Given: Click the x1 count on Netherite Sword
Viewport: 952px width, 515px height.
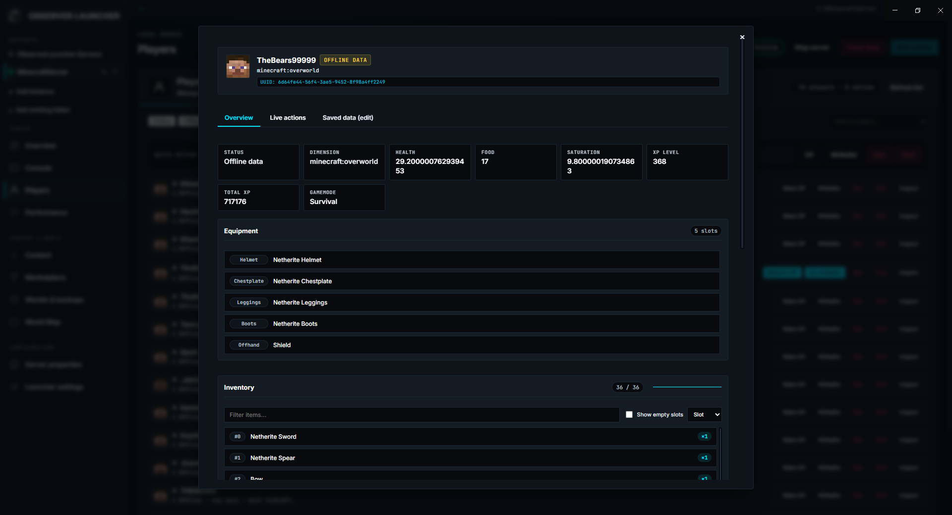Looking at the screenshot, I should tap(705, 437).
